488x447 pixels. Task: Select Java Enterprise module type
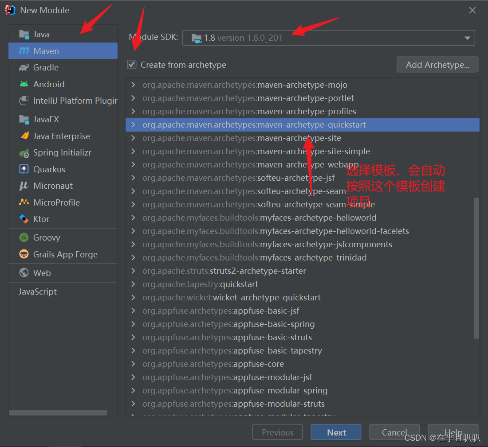tap(63, 136)
